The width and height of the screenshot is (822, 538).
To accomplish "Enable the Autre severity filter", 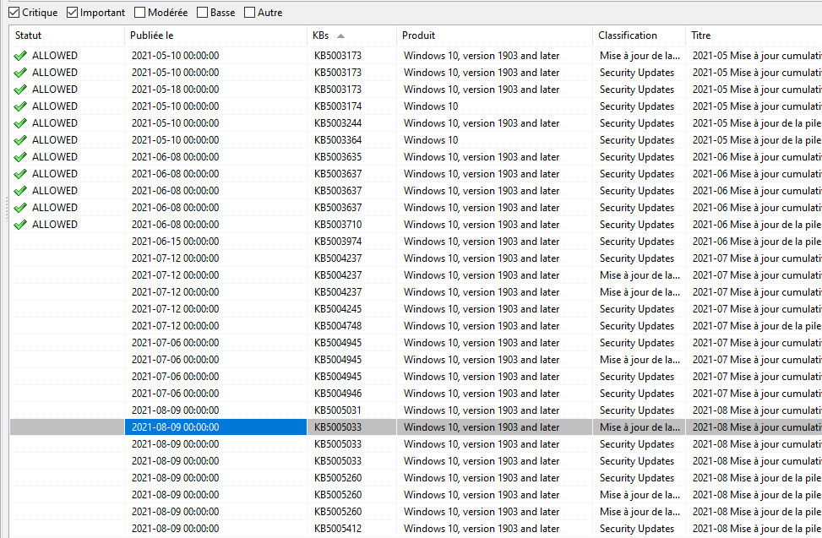I will tap(250, 13).
